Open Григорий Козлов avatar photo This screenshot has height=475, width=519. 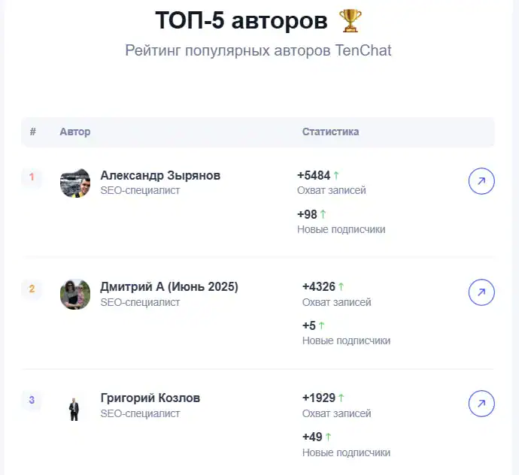75,406
